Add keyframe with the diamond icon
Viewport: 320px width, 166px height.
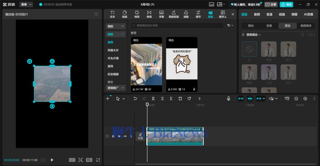(311, 35)
